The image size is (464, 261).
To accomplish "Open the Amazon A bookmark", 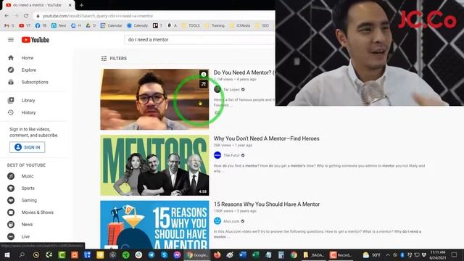I will point(172,26).
